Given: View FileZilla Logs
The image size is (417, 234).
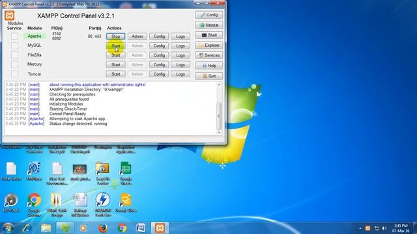Looking at the screenshot, I should tap(180, 55).
